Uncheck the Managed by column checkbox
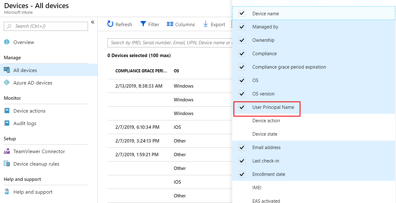 (242, 27)
